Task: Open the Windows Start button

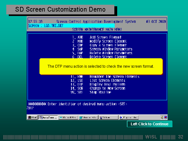Action: [32, 118]
